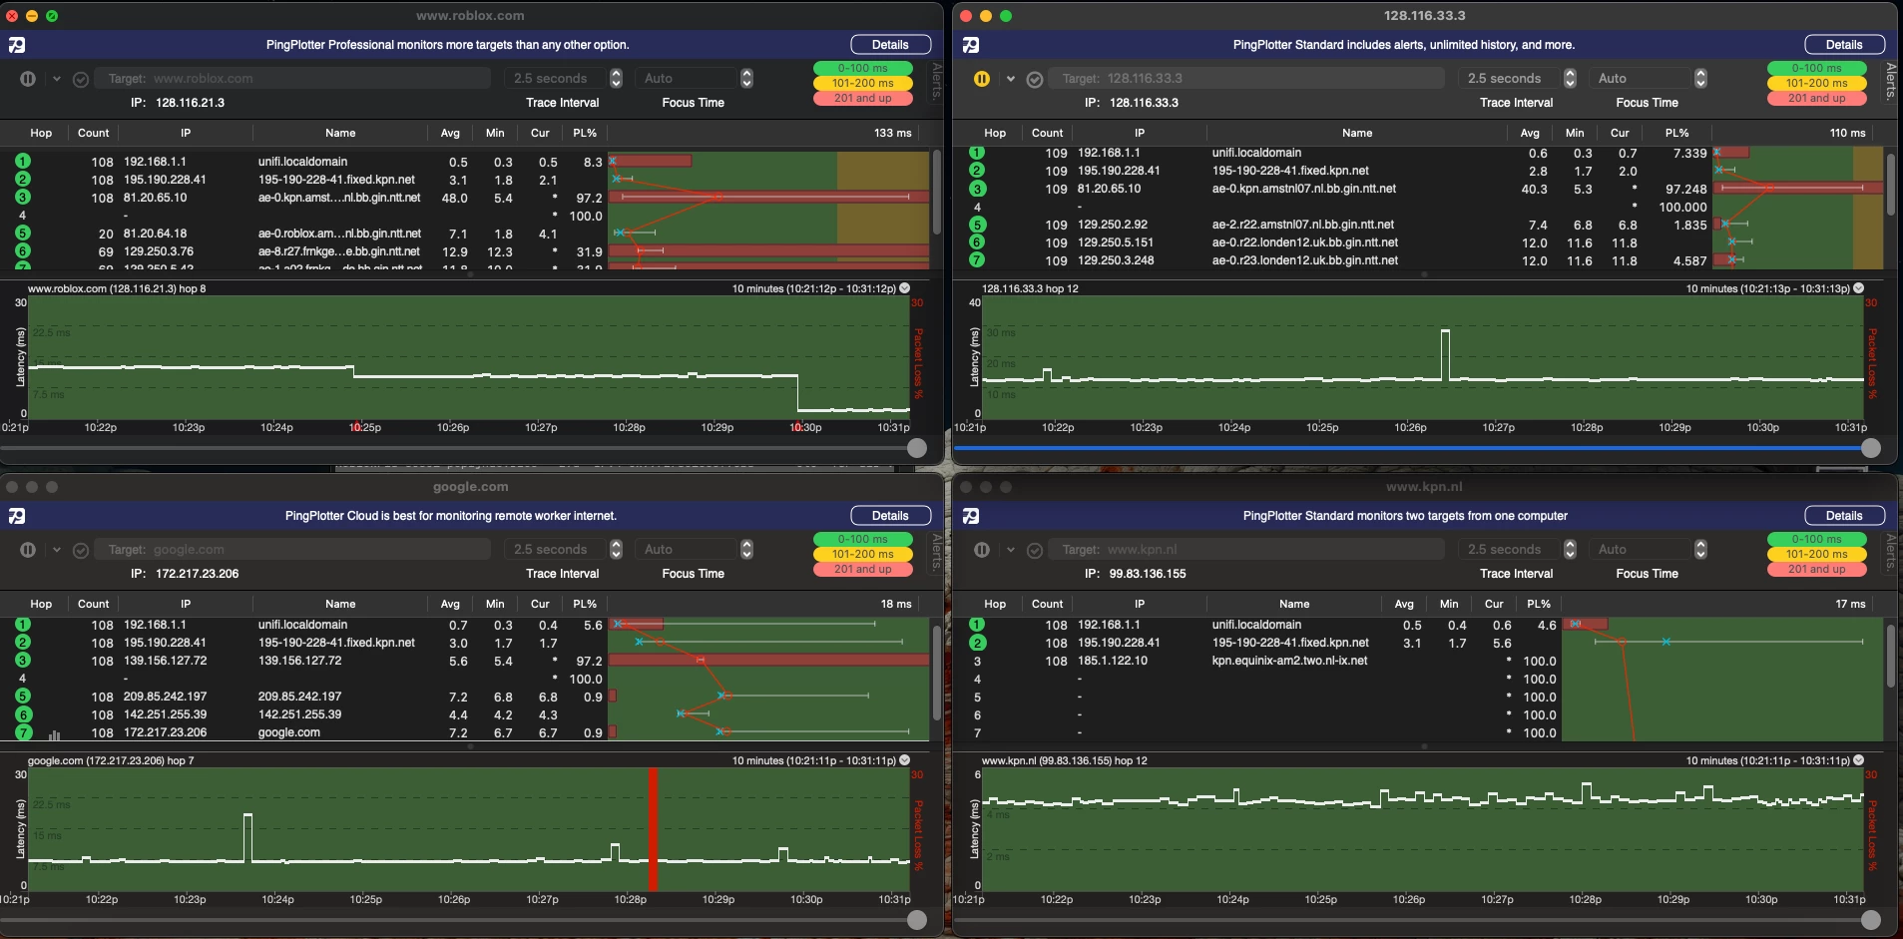Select hop 3 circle in the google.com trace
The height and width of the screenshot is (939, 1903).
[23, 661]
